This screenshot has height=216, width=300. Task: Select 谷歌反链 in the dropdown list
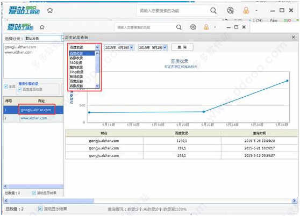[x=82, y=86]
